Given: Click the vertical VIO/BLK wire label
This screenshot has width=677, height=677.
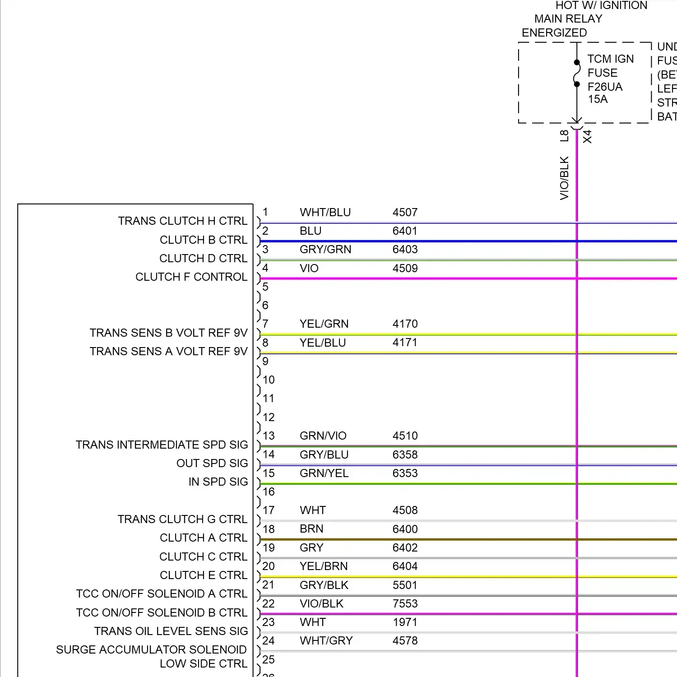Looking at the screenshot, I should (564, 178).
